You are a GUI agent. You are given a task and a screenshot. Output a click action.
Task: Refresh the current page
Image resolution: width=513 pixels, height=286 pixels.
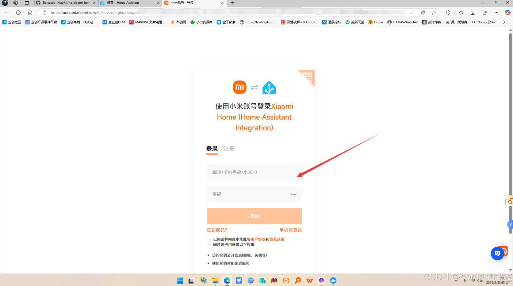point(18,13)
